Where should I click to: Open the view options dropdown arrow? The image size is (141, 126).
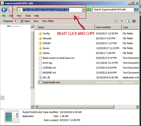[x=122, y=21]
